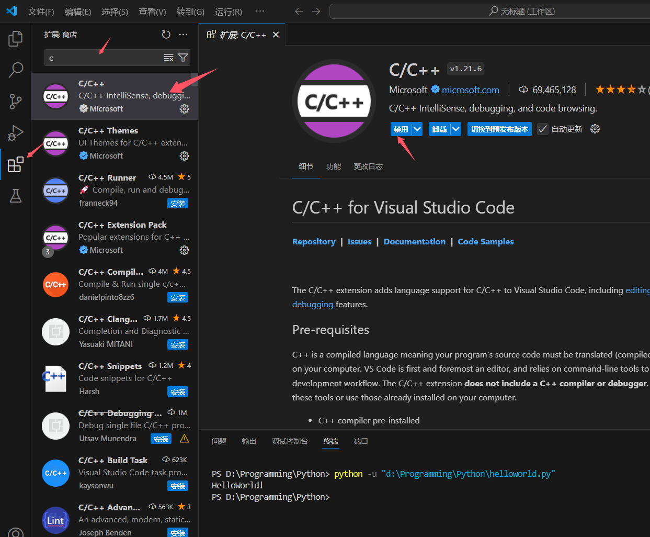The height and width of the screenshot is (537, 650).
Task: Switch to the 输出 panel tab
Action: pos(249,441)
